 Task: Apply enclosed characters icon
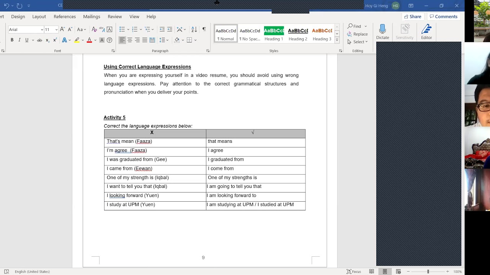109,40
